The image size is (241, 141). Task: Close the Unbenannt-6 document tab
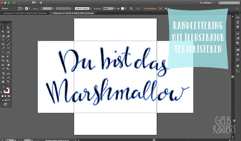[x=51, y=13]
